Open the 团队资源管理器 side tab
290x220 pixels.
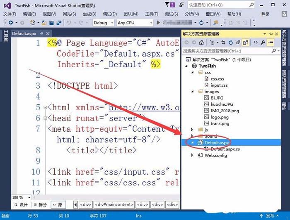click(284, 84)
